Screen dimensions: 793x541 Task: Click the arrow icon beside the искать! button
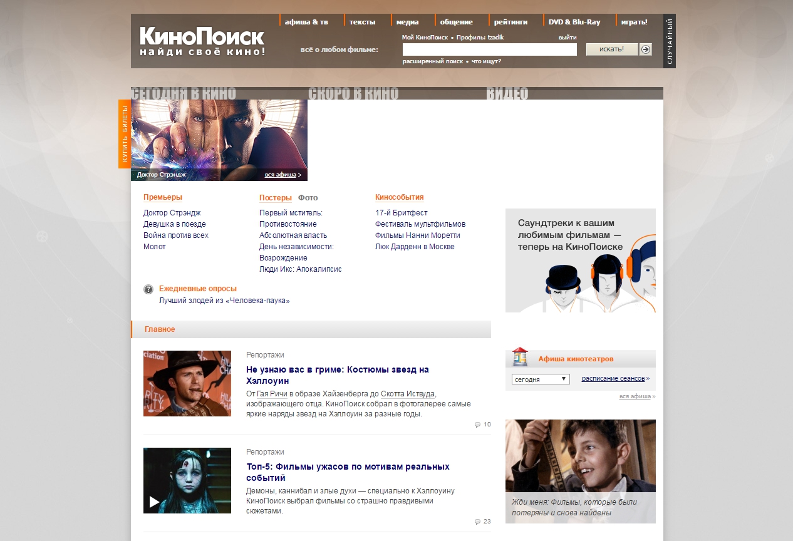(646, 49)
